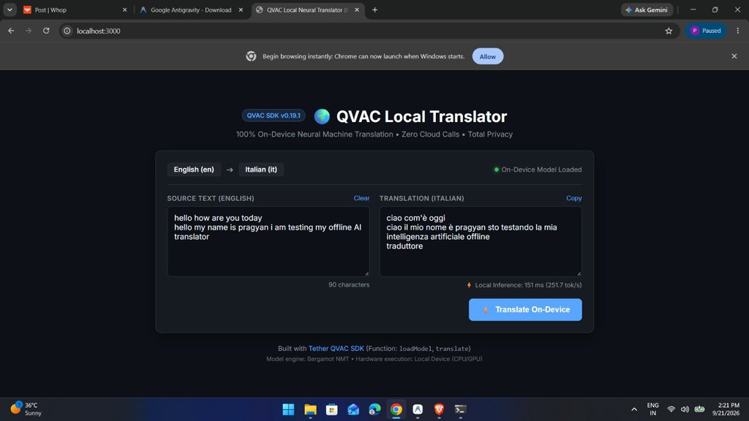Open the Paused profile menu
This screenshot has height=421, width=749.
pos(706,31)
